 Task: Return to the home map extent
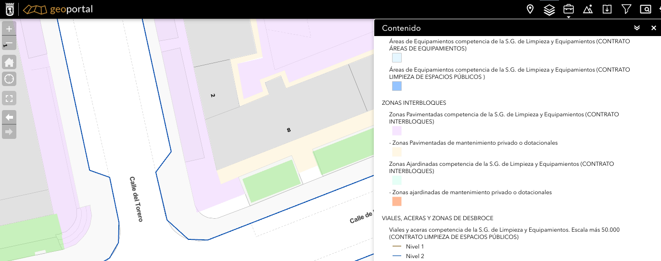tap(9, 62)
